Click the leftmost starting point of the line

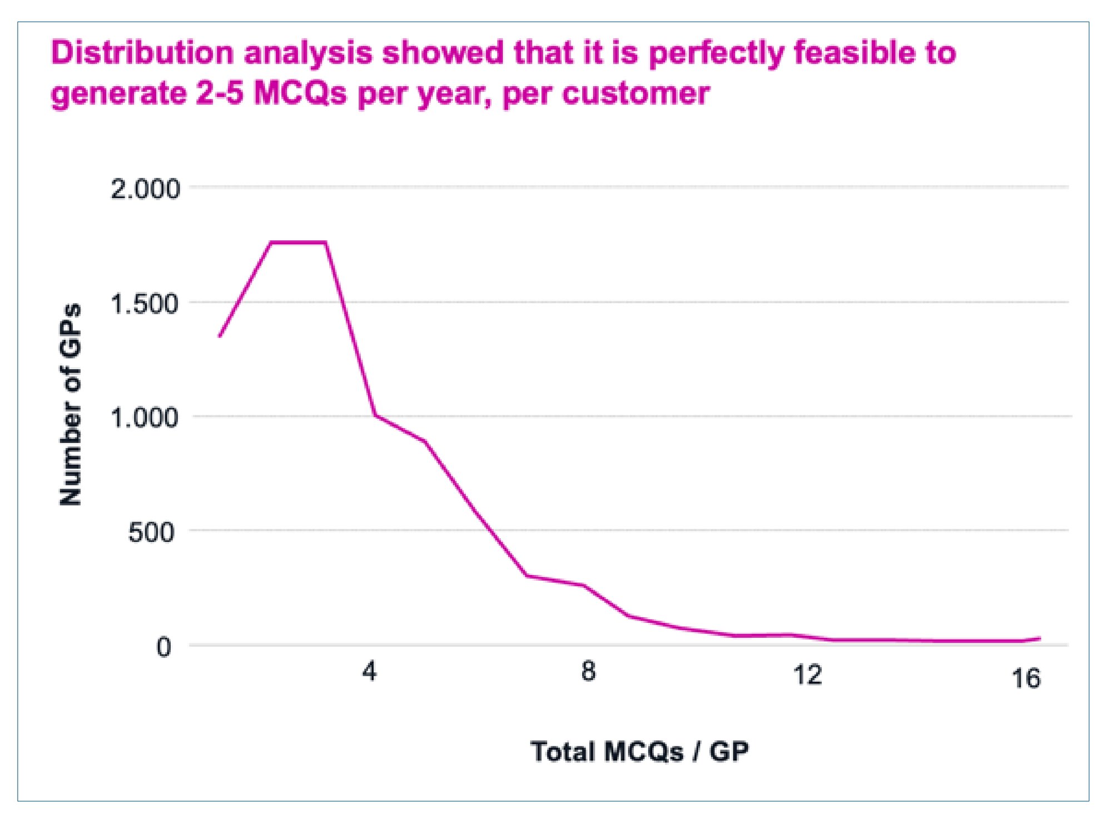pos(220,336)
